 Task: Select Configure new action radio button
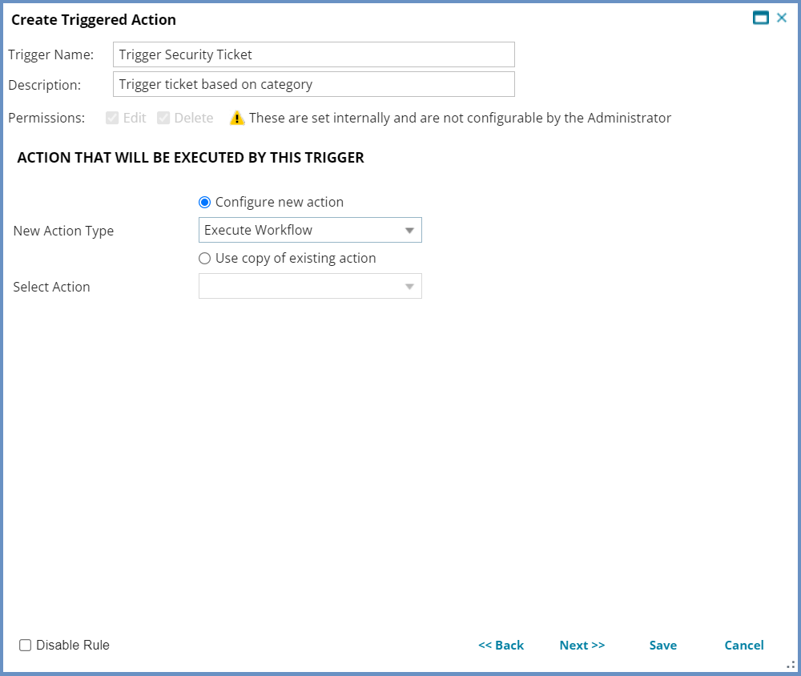pos(204,203)
